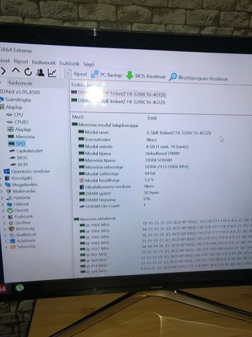Open the Riport menu
The width and height of the screenshot is (252, 337).
tap(21, 62)
